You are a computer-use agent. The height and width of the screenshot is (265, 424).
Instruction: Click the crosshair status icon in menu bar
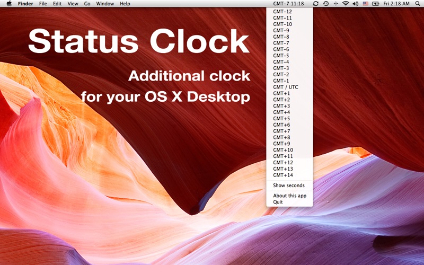335,4
